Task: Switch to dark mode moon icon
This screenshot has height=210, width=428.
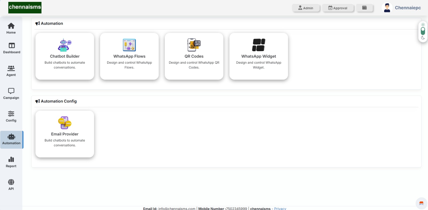Action: pos(423,38)
